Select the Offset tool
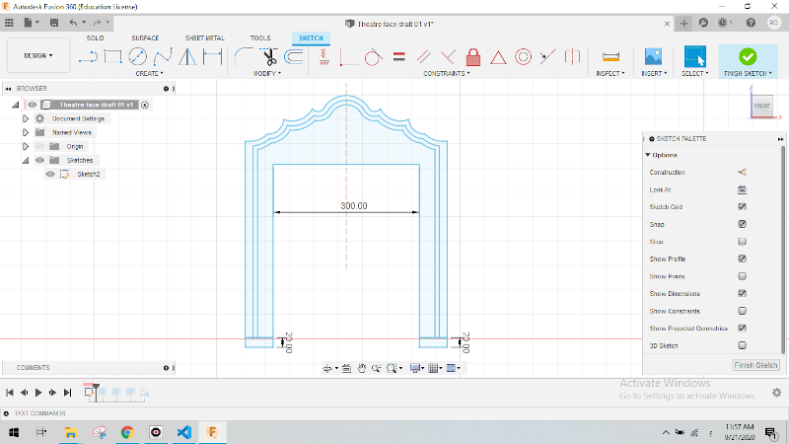Screen dimensions: 789x444 (294, 57)
